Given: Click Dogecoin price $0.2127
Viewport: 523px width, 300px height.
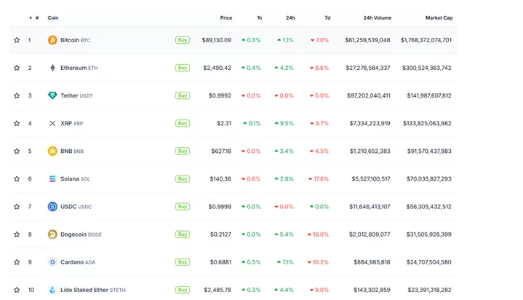Looking at the screenshot, I should click(220, 234).
